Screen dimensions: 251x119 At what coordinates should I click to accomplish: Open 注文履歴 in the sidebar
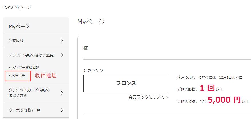16,41
